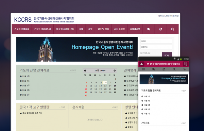
Task: Tap the link chain icon in mobile toolbar
Action: click(184, 69)
